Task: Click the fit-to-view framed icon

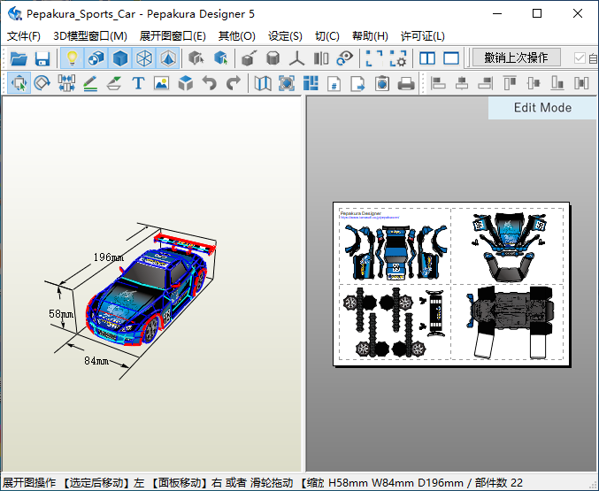Action: coord(287,83)
